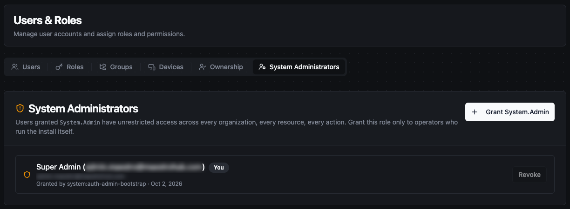Click the Roles tab key icon
The width and height of the screenshot is (570, 209).
[59, 67]
